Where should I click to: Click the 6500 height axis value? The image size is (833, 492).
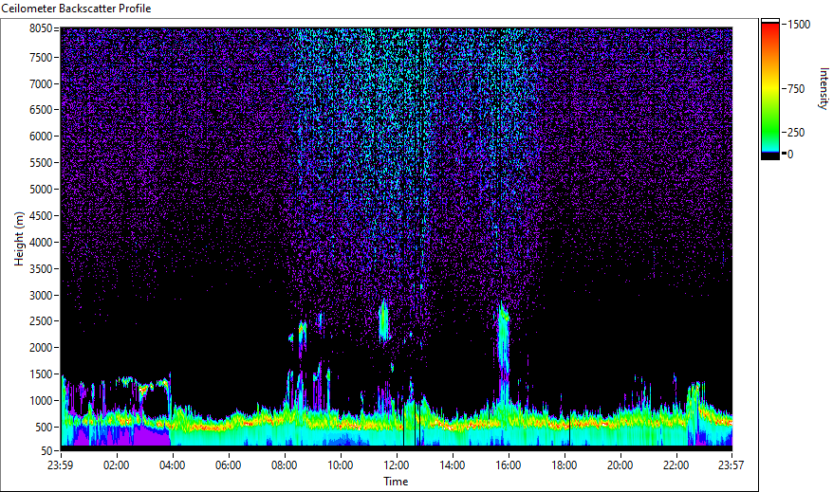click(x=41, y=110)
